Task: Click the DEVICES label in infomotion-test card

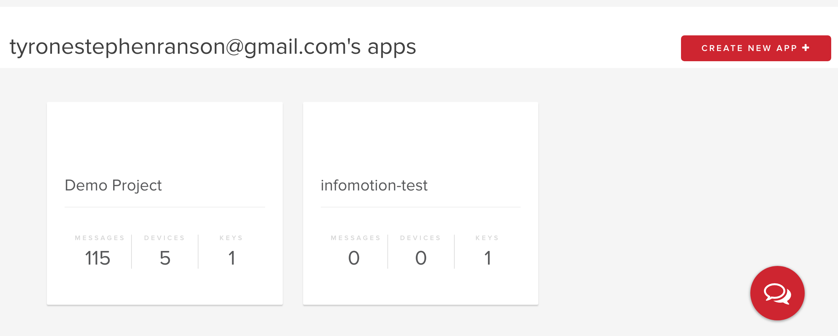Action: coord(421,238)
